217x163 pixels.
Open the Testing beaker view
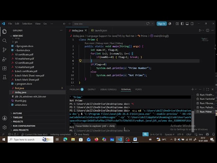4,77
